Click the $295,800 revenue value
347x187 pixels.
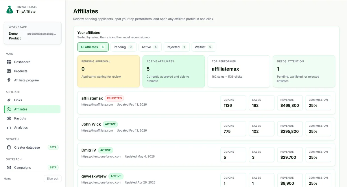(290, 132)
